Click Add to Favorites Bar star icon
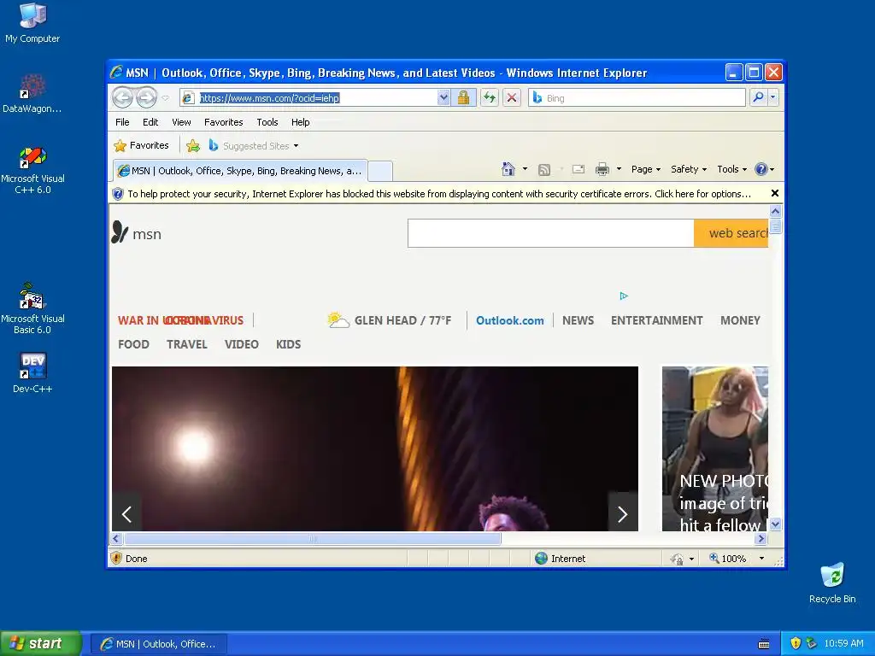875x656 pixels. click(193, 145)
